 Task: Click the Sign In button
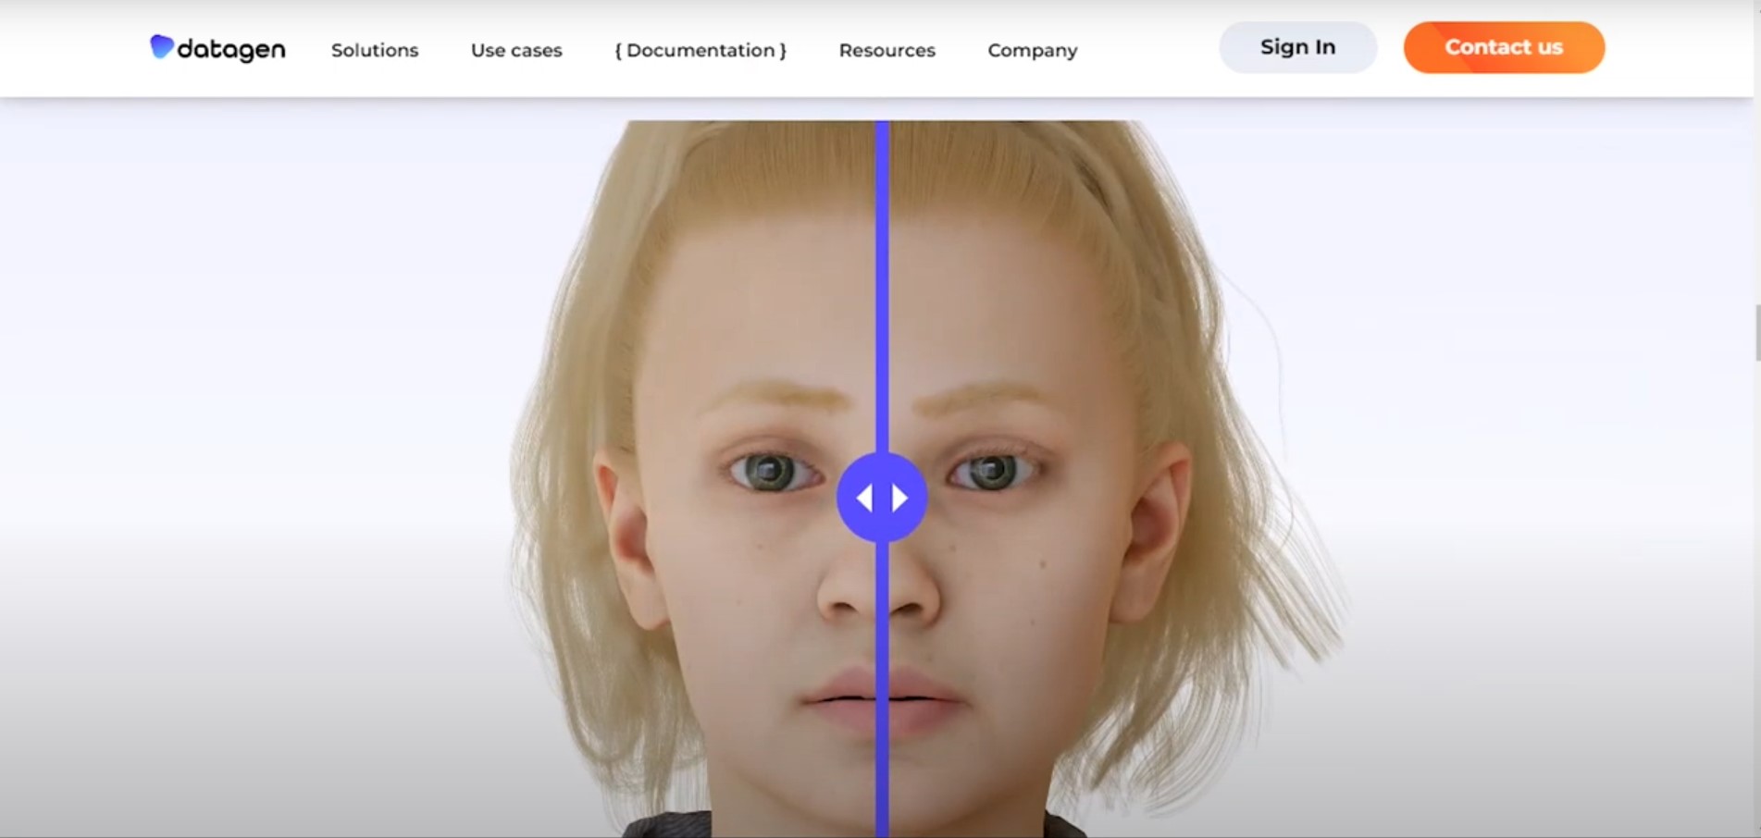point(1298,47)
